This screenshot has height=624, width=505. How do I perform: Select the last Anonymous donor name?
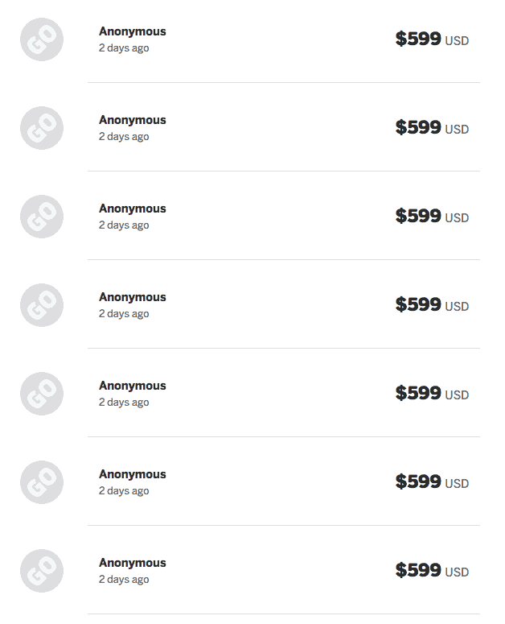pyautogui.click(x=132, y=563)
